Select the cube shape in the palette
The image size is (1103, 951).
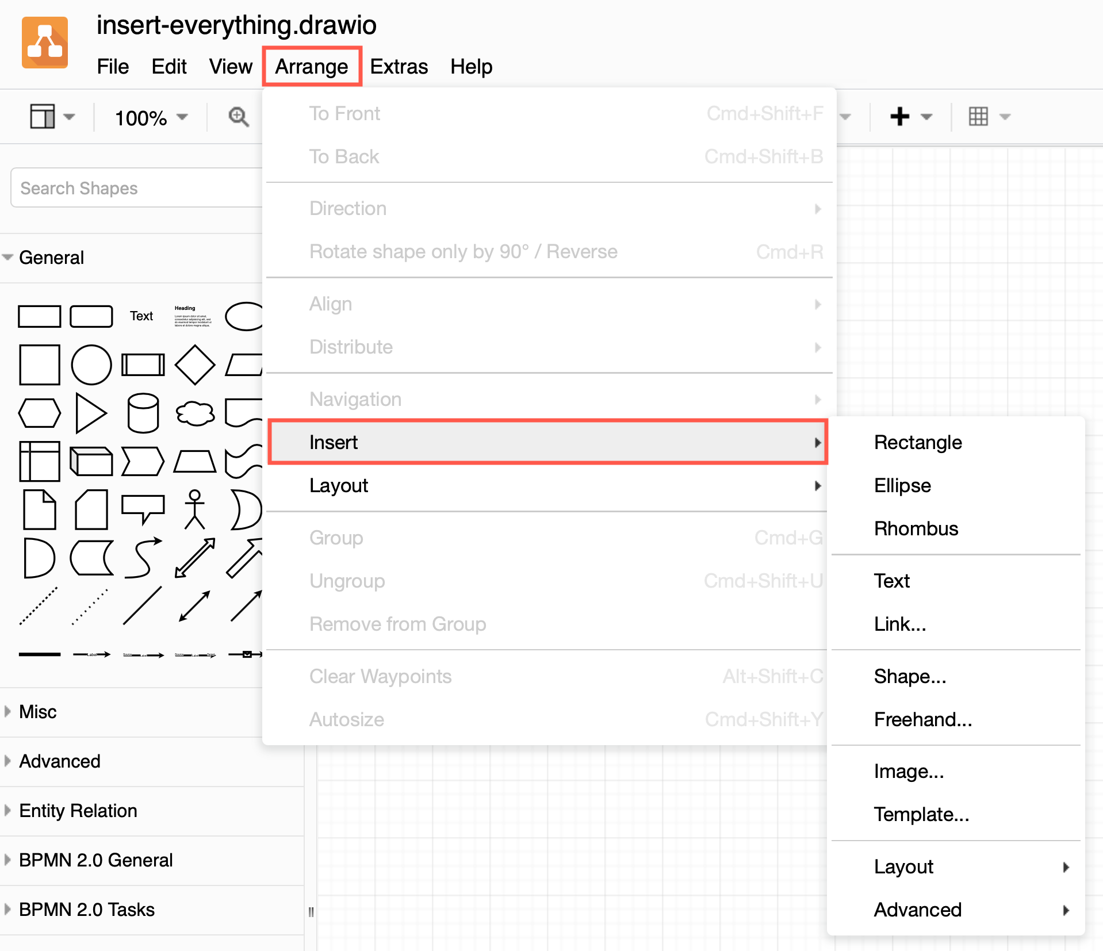(x=91, y=460)
